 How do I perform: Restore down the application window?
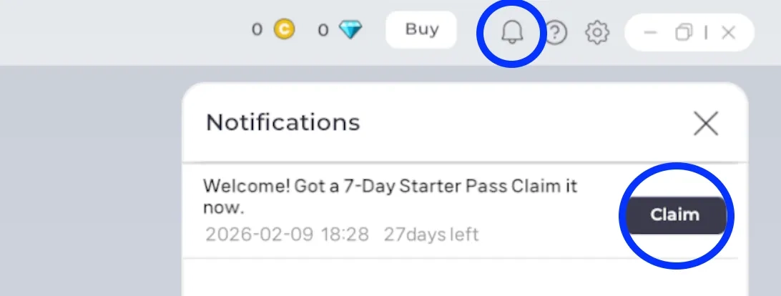684,33
